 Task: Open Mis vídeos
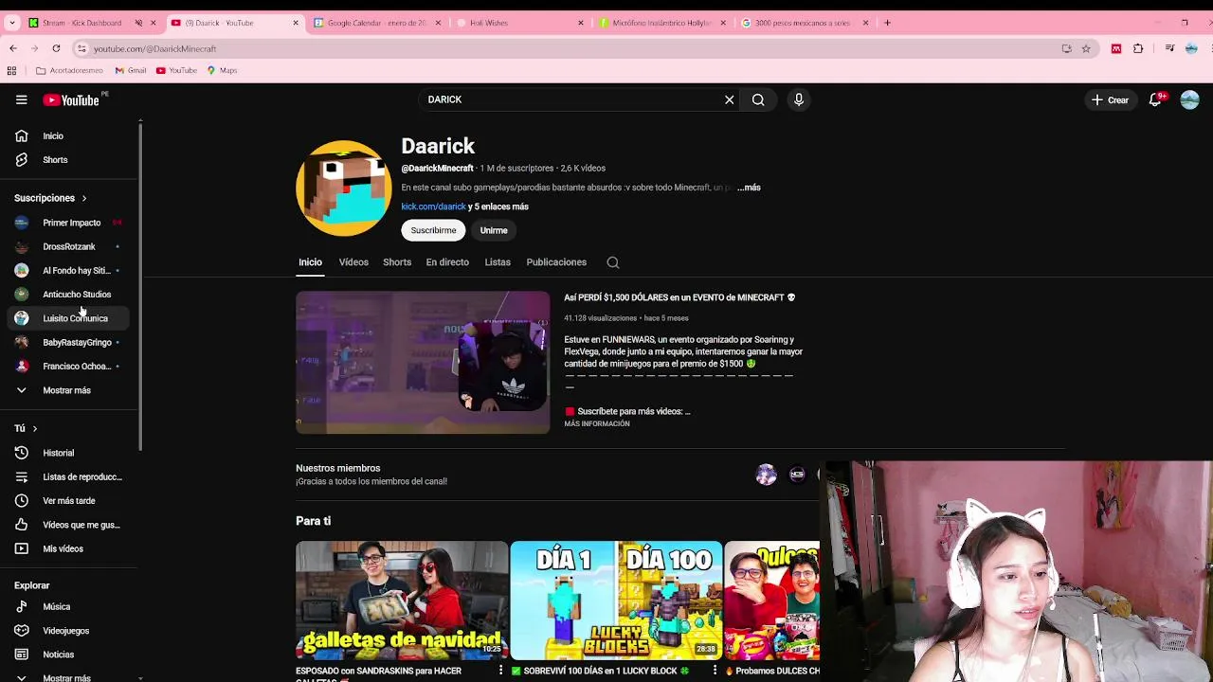[68, 548]
